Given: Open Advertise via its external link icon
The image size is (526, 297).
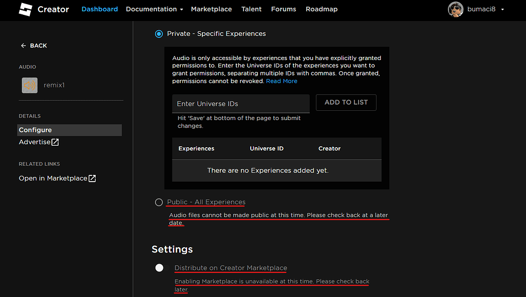Looking at the screenshot, I should (x=56, y=142).
